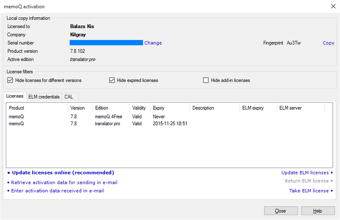
Task: Uncheck Hide expired licenses checkbox
Action: (112, 80)
